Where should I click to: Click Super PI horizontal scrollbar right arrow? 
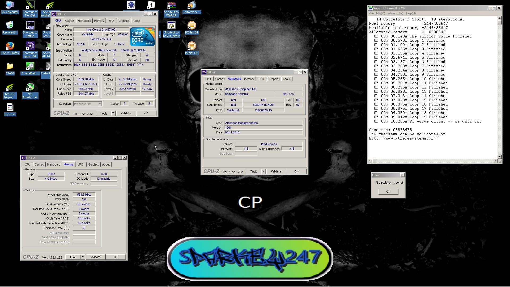click(x=495, y=161)
